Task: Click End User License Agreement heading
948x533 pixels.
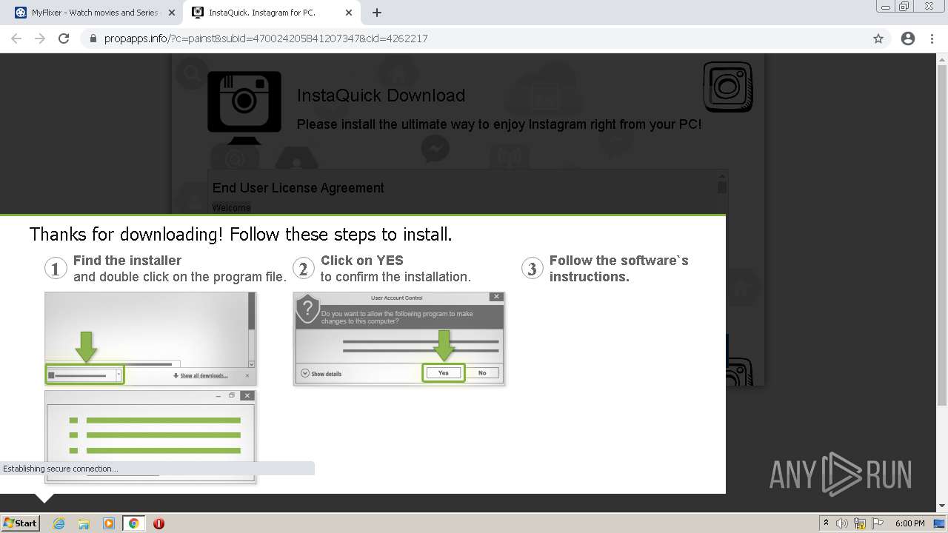Action: 298,188
